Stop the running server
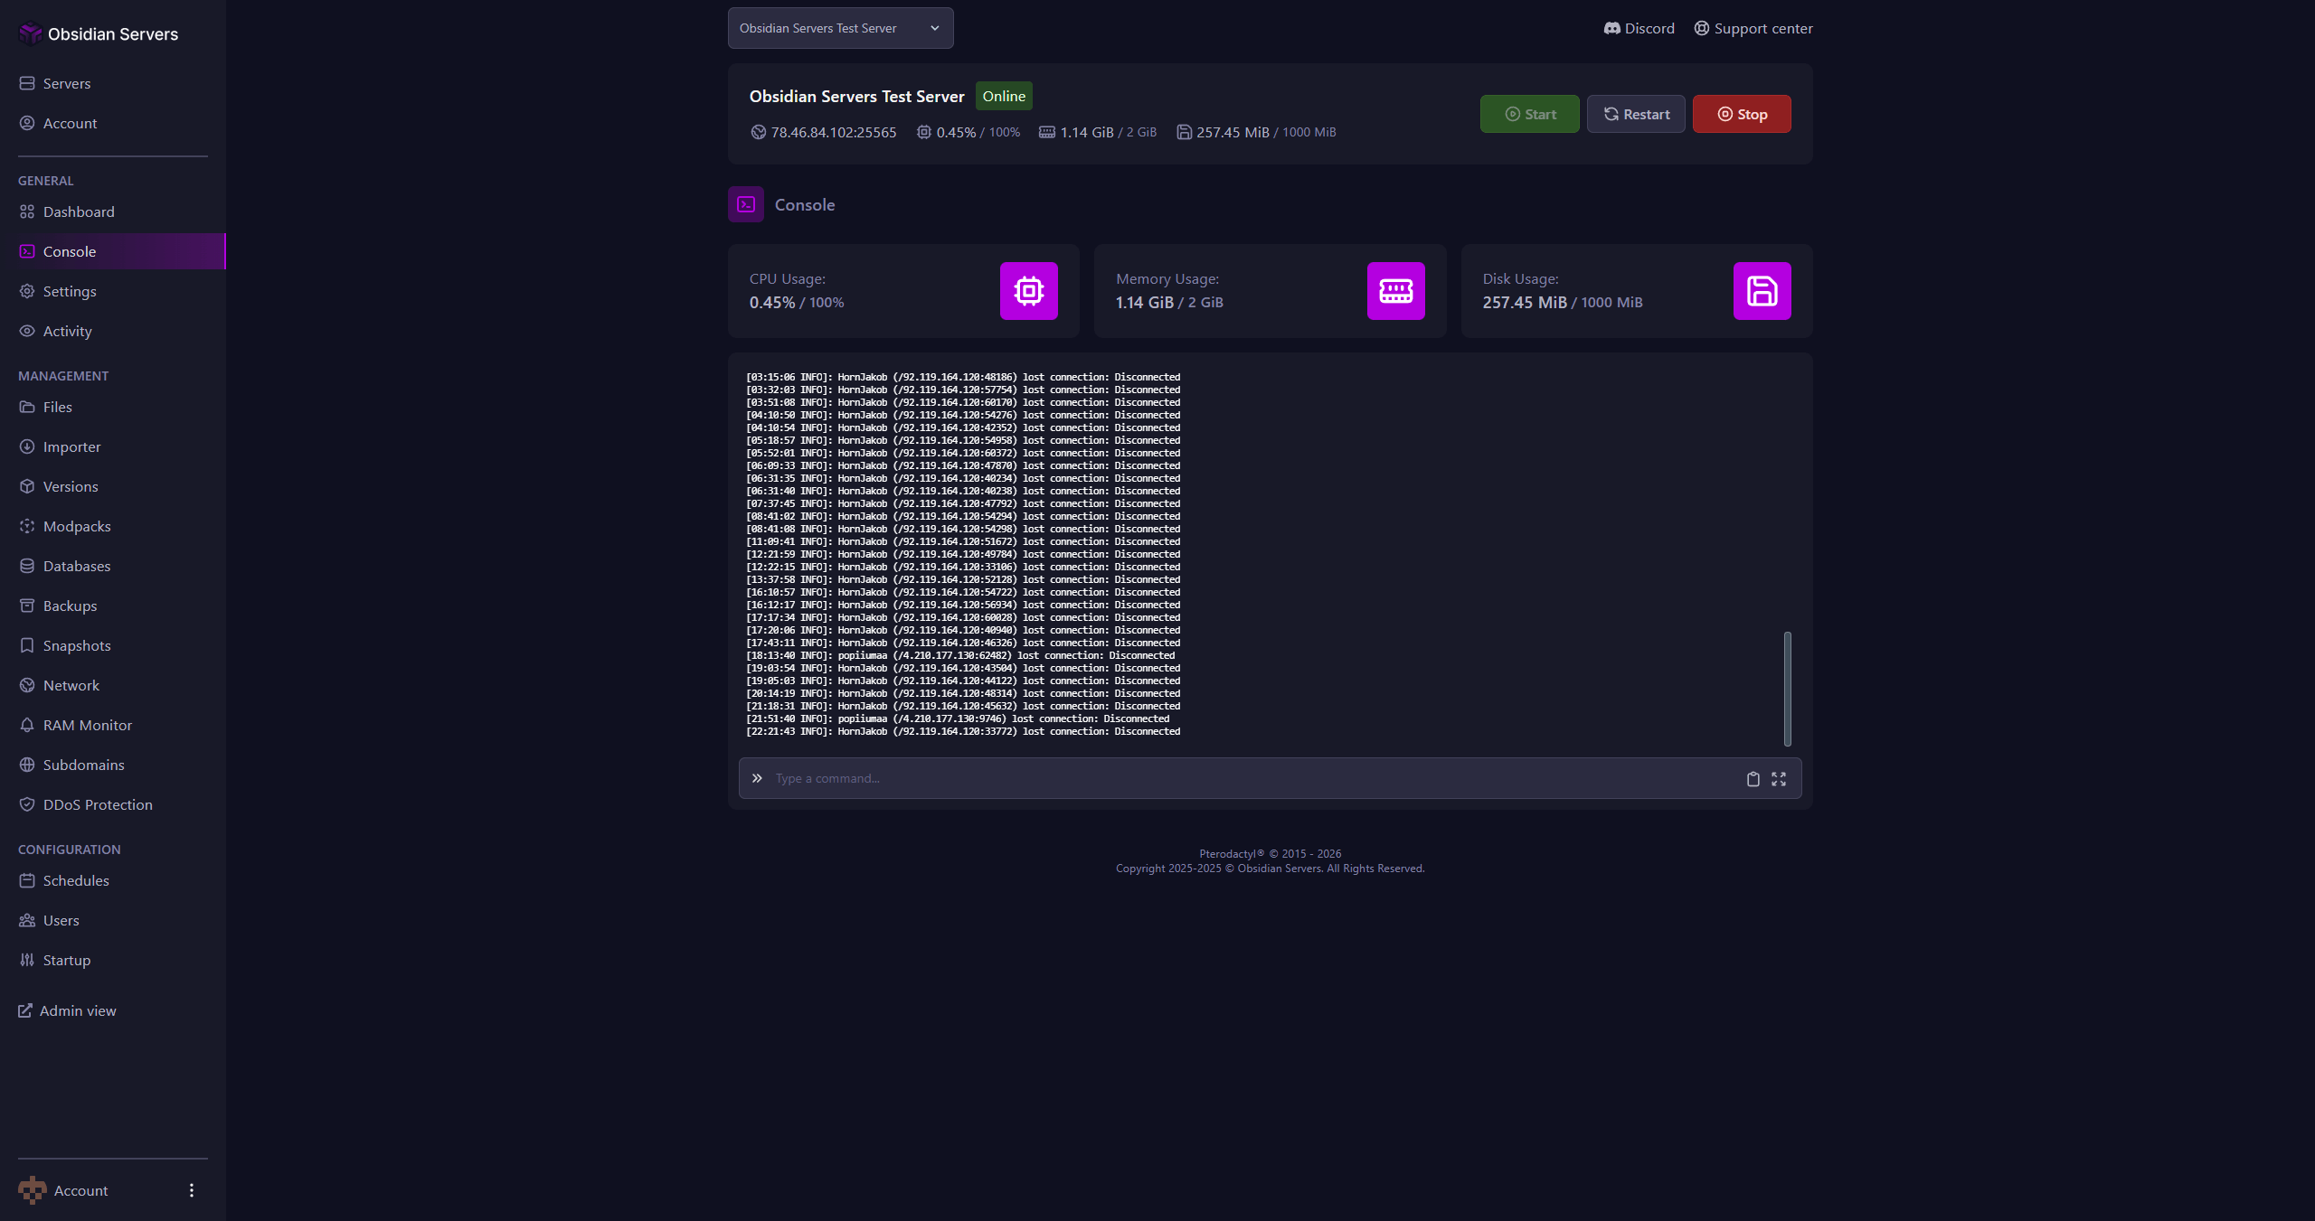The height and width of the screenshot is (1221, 2315). 1741,114
